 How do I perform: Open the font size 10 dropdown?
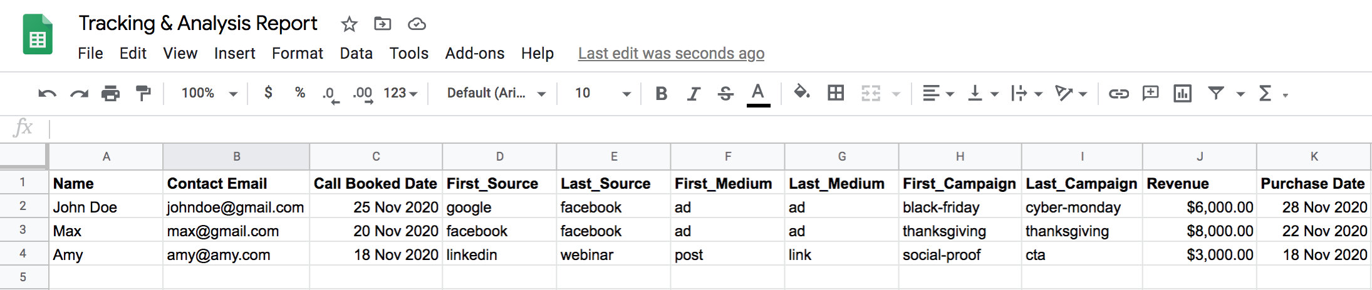tap(602, 94)
